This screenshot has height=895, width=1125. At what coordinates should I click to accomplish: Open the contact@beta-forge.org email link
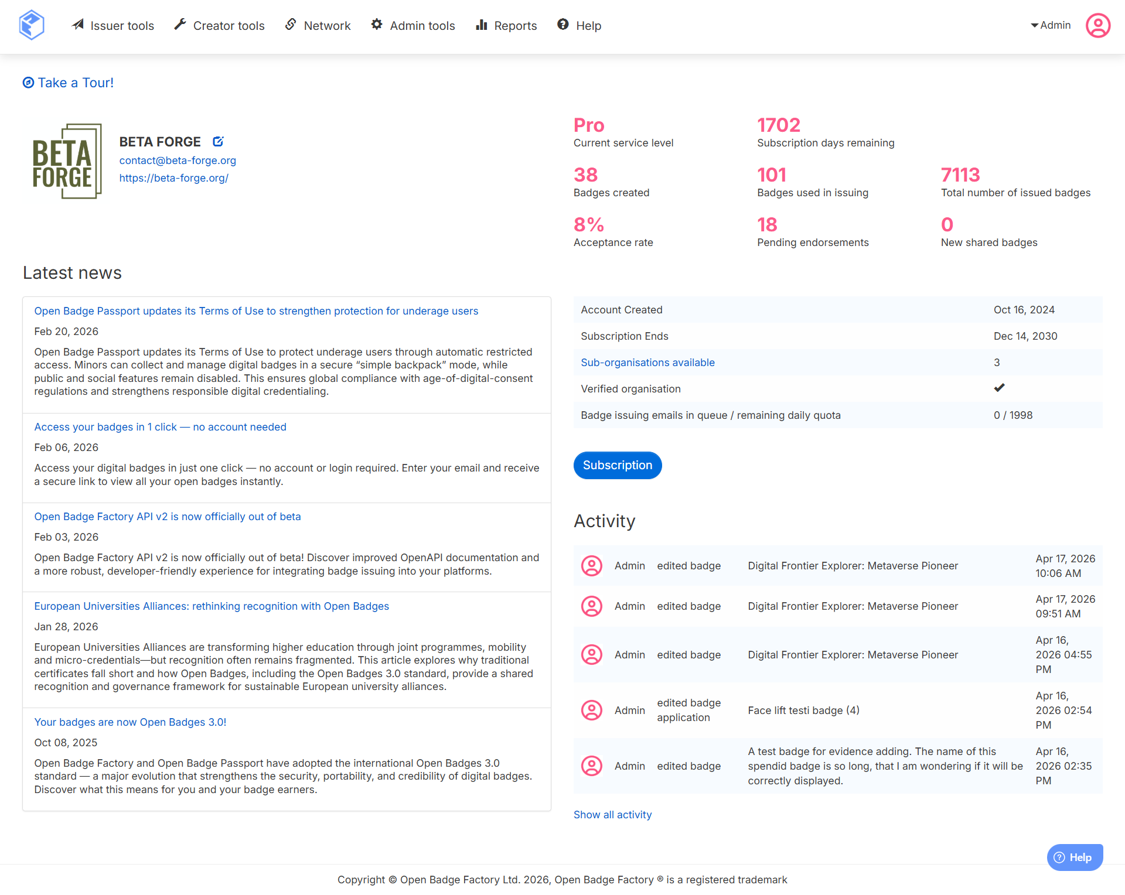178,160
